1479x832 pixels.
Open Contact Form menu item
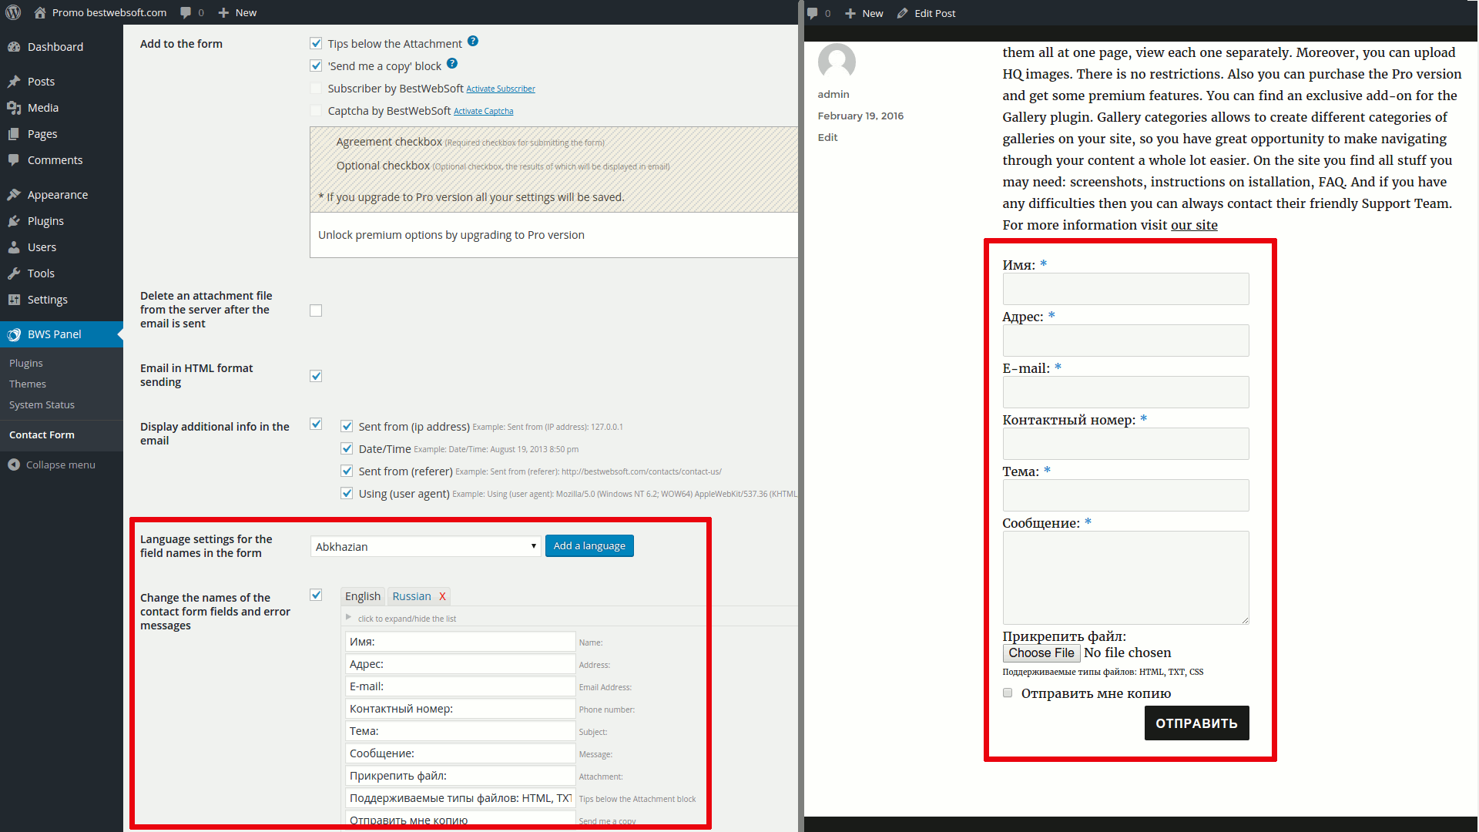coord(42,434)
